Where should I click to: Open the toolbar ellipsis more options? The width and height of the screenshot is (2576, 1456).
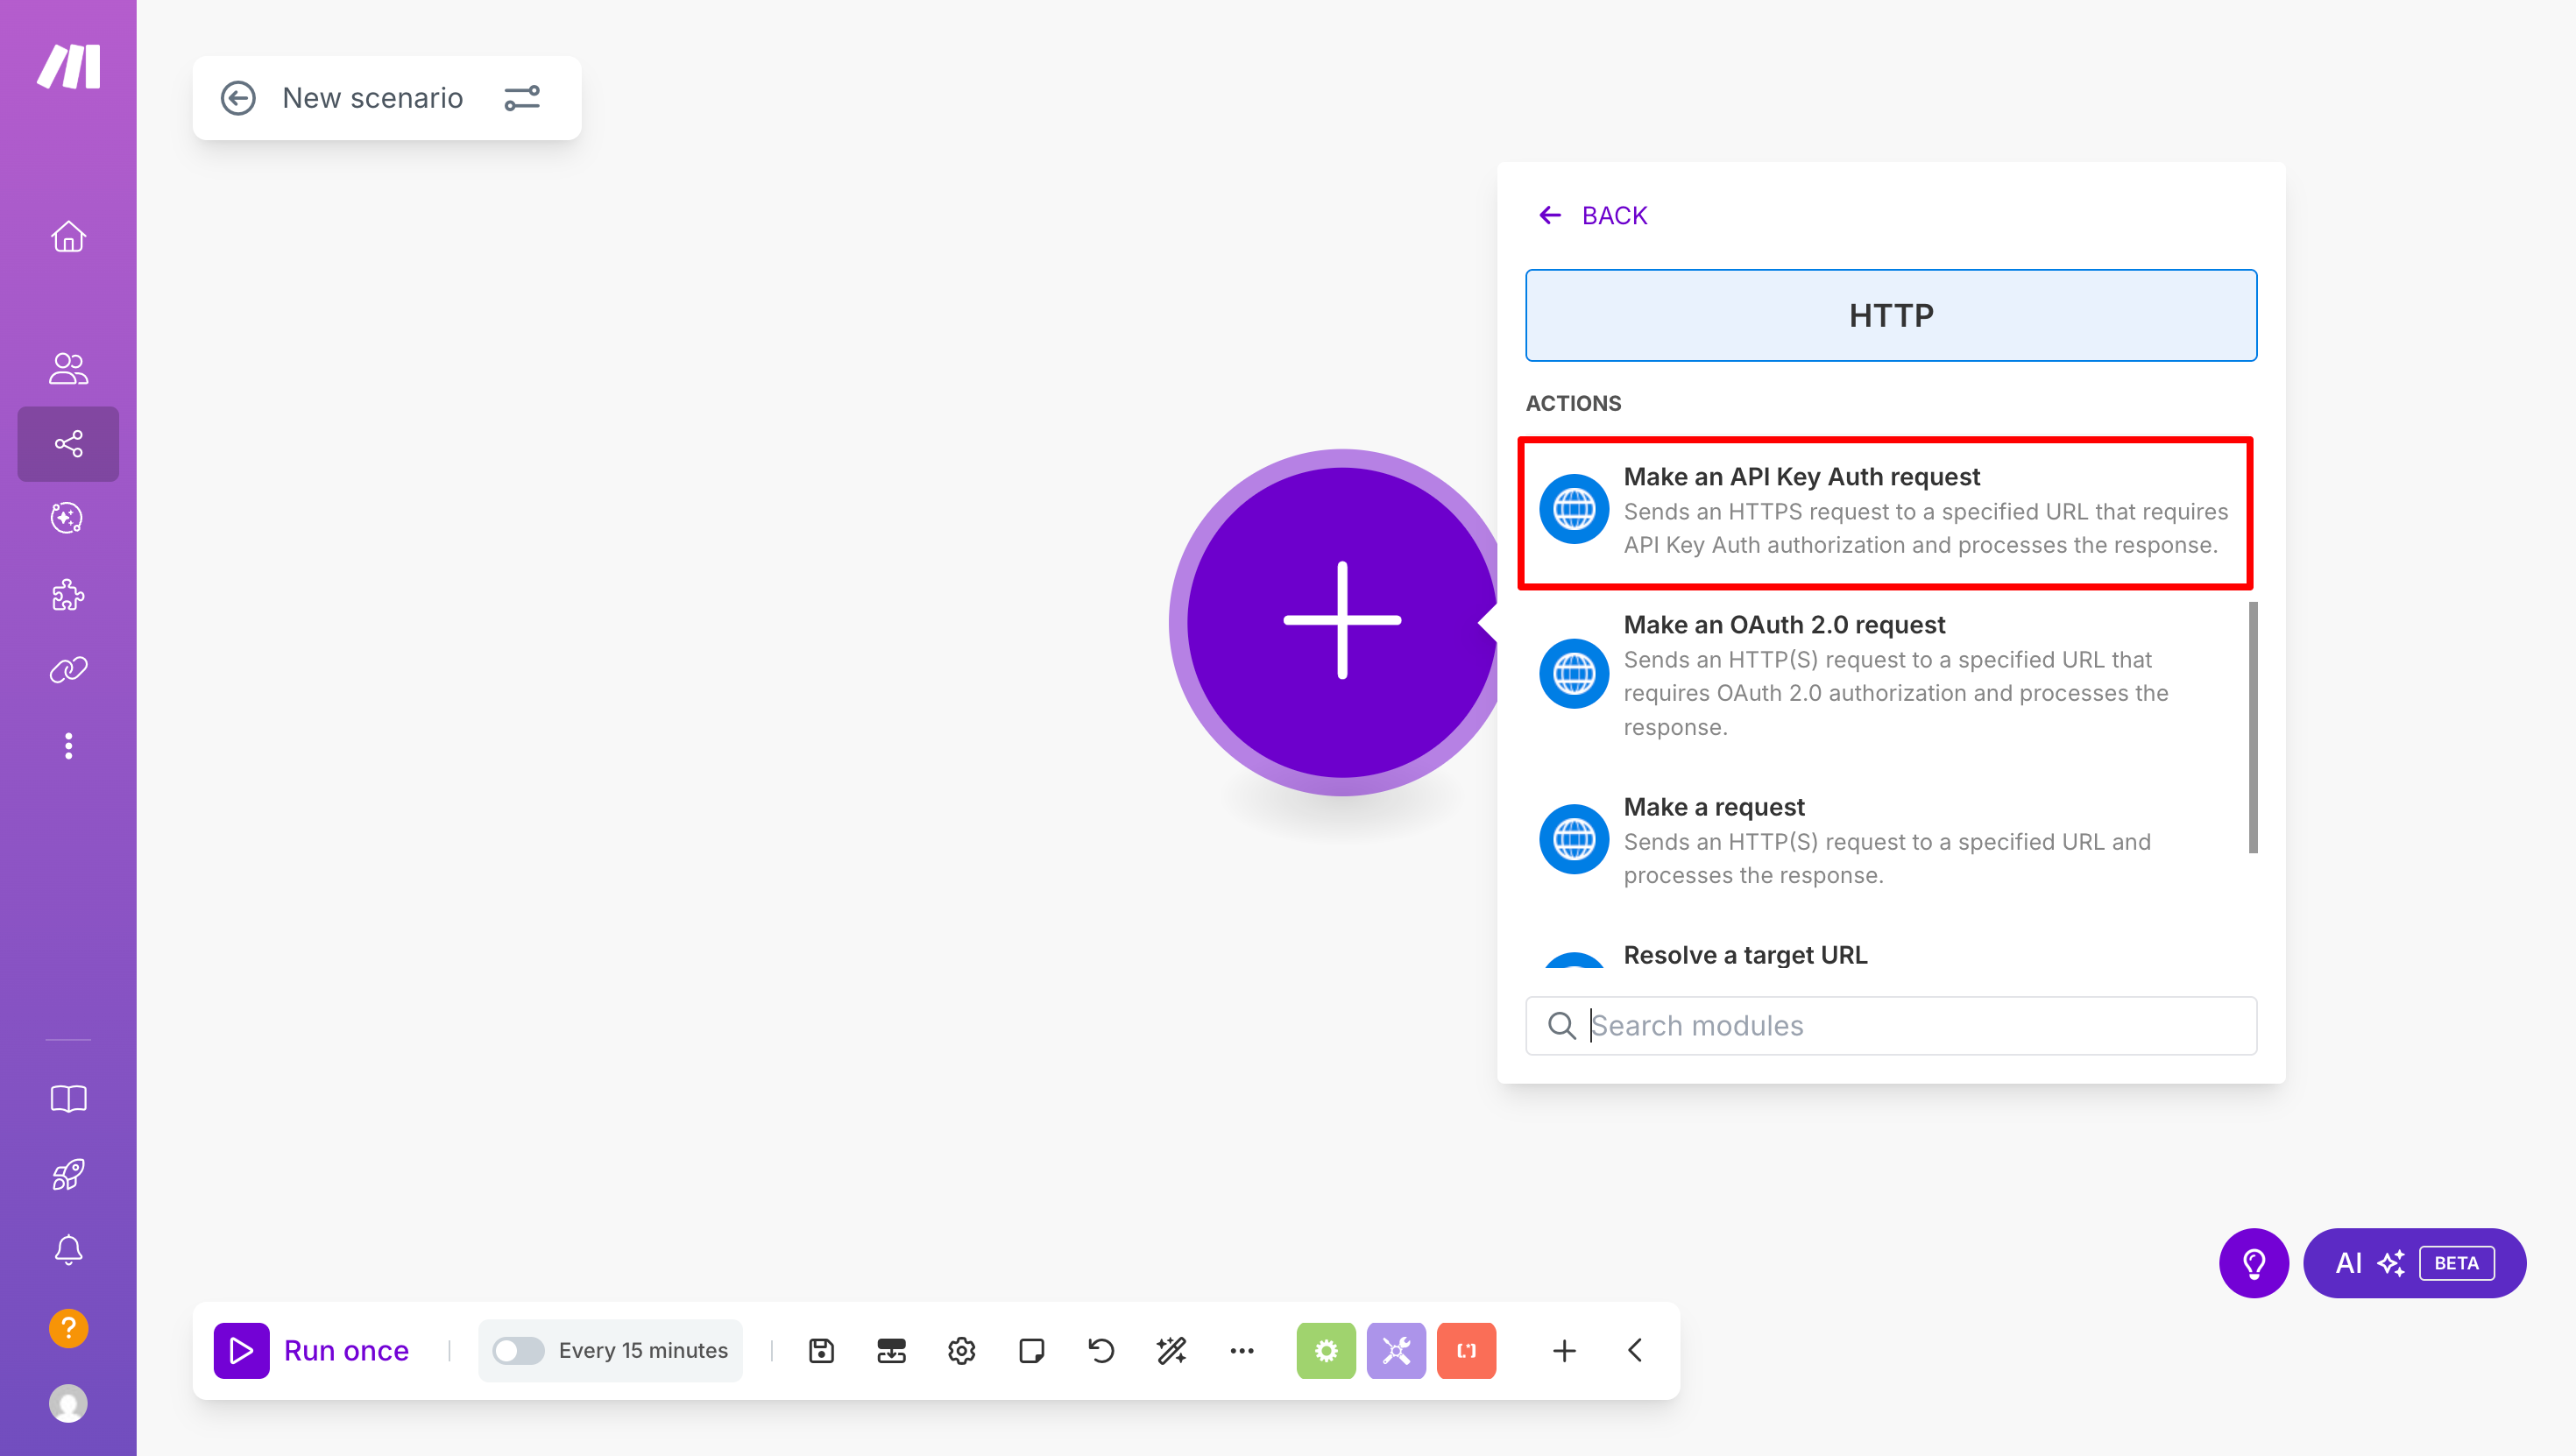[1241, 1350]
